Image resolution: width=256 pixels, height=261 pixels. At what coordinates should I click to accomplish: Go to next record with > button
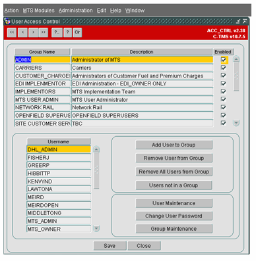(34, 32)
